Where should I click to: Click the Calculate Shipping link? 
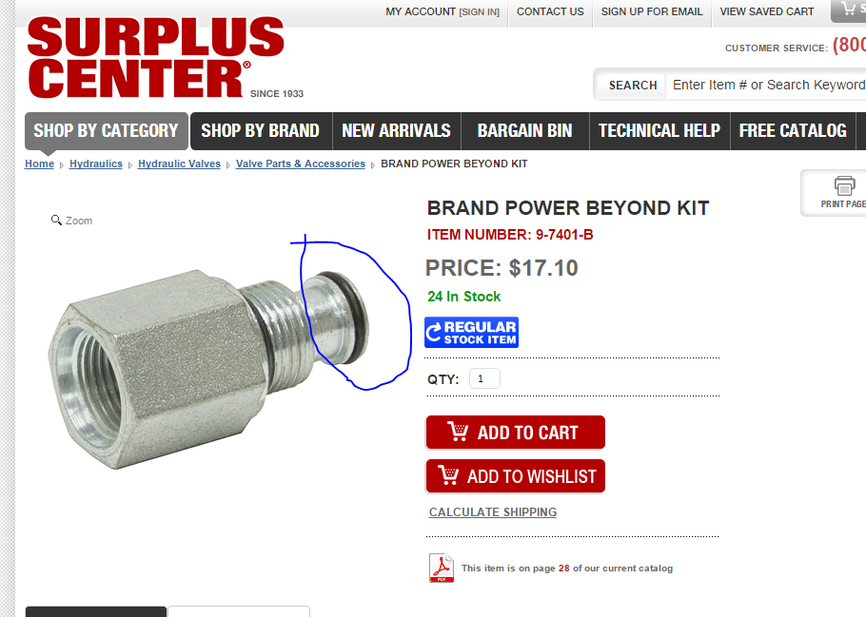[493, 512]
